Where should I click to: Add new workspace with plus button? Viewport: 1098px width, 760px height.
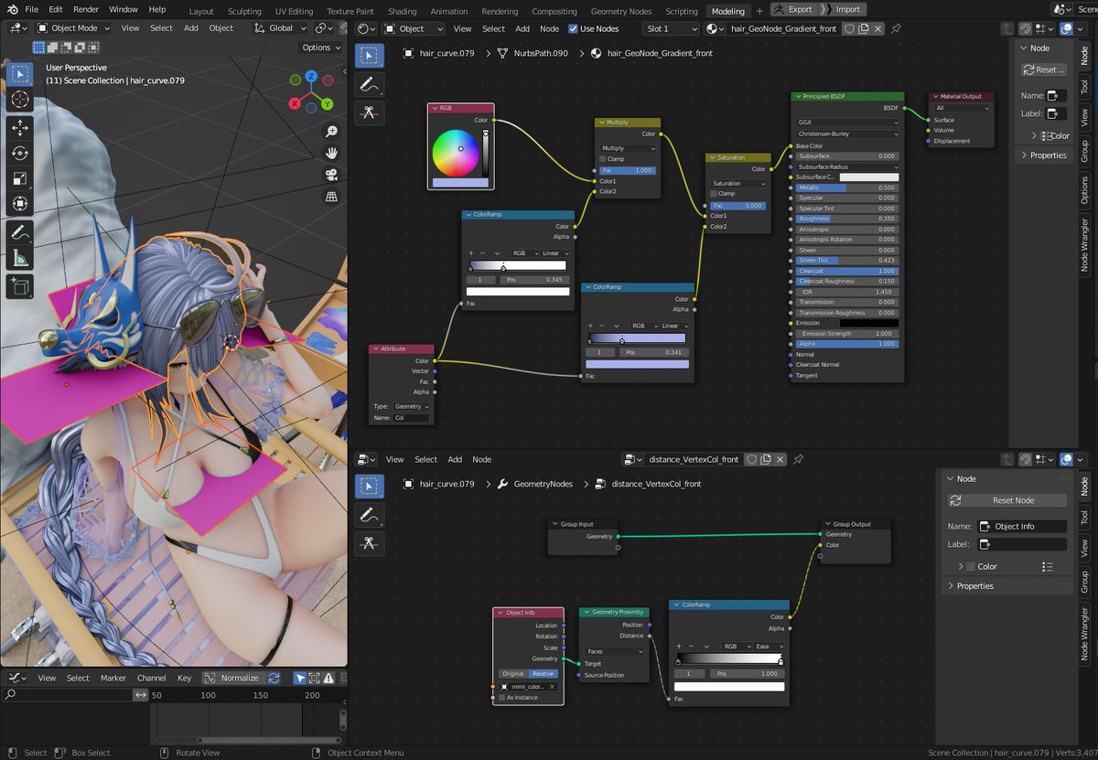pos(759,12)
